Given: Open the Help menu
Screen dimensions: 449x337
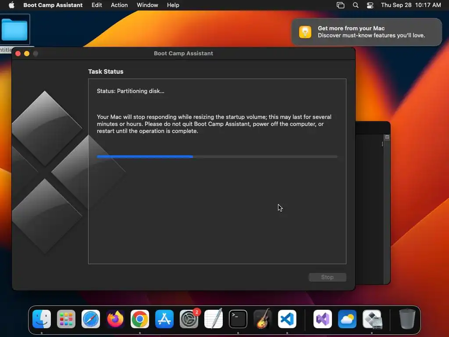Looking at the screenshot, I should click(173, 5).
